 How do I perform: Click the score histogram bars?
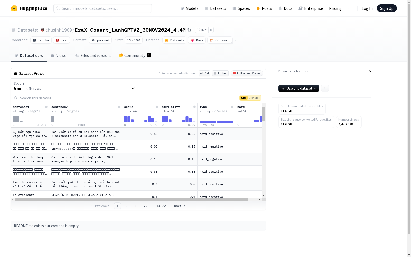pos(141,119)
